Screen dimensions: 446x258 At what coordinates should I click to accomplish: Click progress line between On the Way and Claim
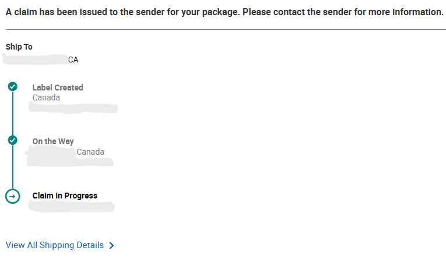tap(12, 168)
